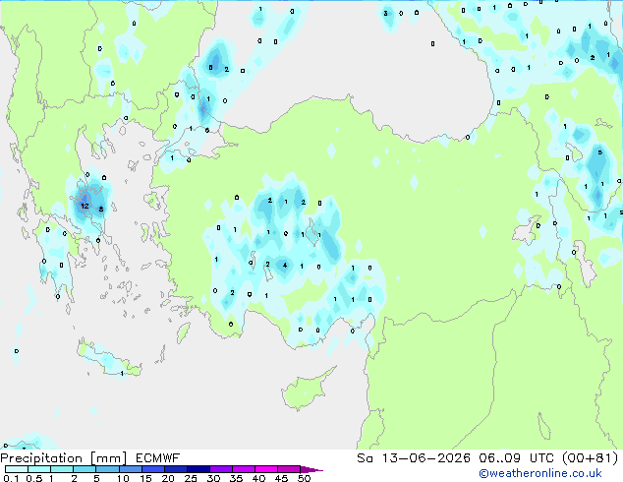Click the '12' precipitation value over Greece

pyautogui.click(x=85, y=206)
